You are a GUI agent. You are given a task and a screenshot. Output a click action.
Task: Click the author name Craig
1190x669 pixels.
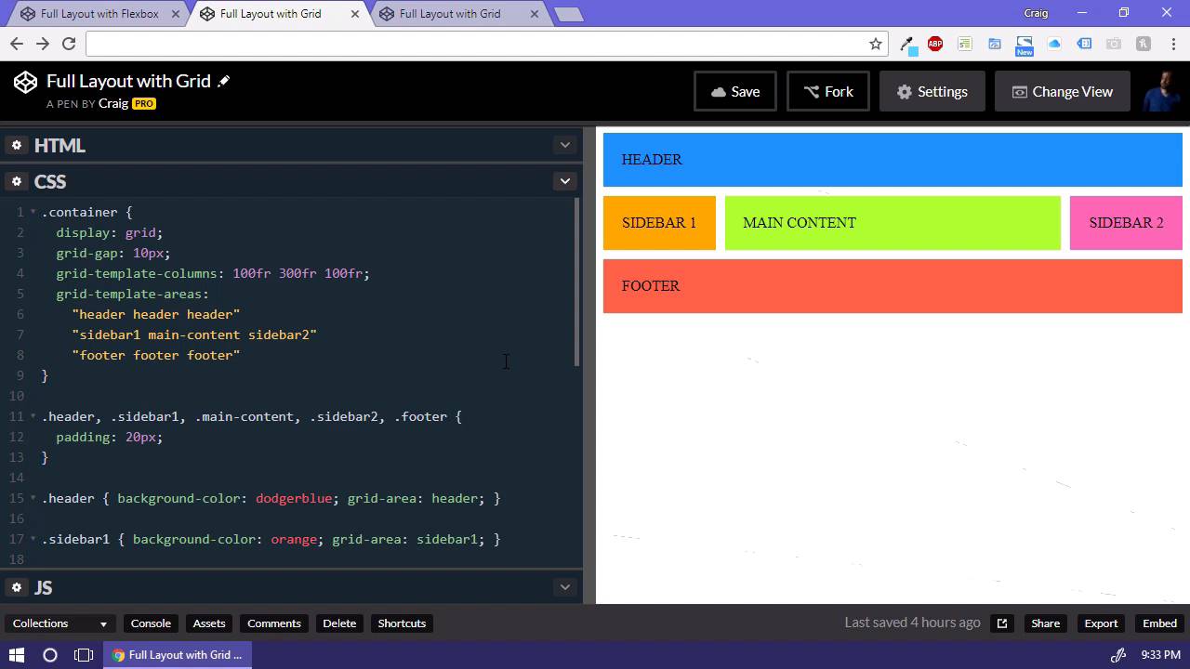pos(113,103)
